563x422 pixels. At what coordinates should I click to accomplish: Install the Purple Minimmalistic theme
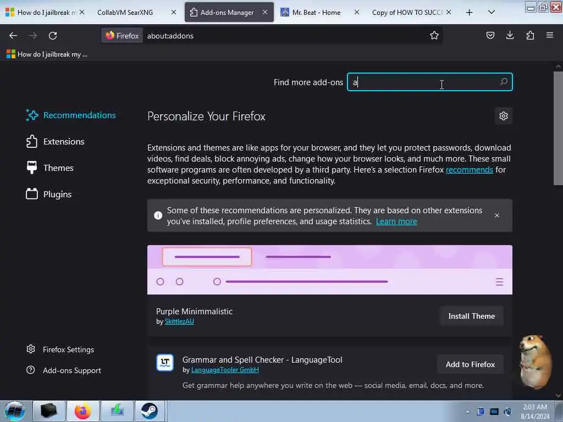pos(471,316)
